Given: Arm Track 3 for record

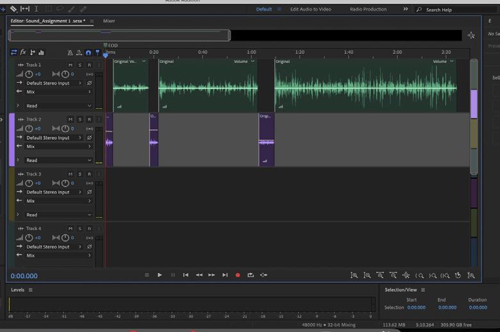Looking at the screenshot, I should tap(89, 174).
